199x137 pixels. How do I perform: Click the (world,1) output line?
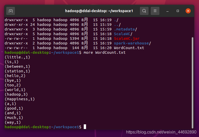[15, 90]
